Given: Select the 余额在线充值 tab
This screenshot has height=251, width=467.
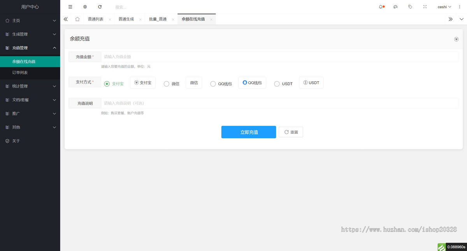Looking at the screenshot, I should 193,19.
